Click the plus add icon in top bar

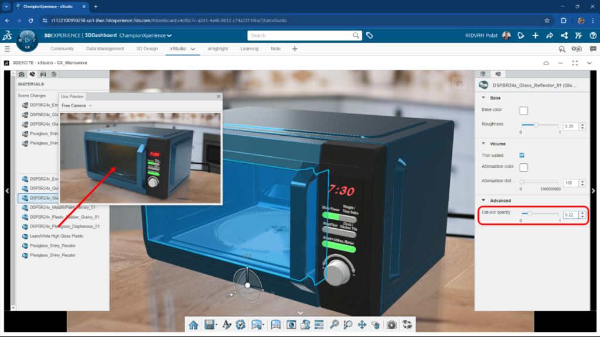(x=536, y=36)
